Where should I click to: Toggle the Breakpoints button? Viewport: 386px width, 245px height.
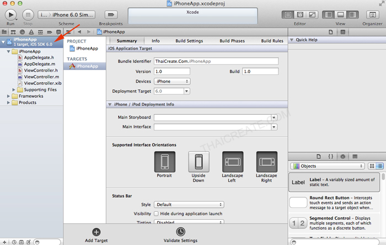(111, 14)
